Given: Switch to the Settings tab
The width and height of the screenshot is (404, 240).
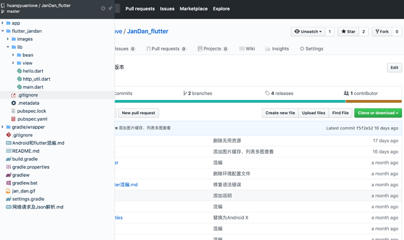Looking at the screenshot, I should click(311, 49).
